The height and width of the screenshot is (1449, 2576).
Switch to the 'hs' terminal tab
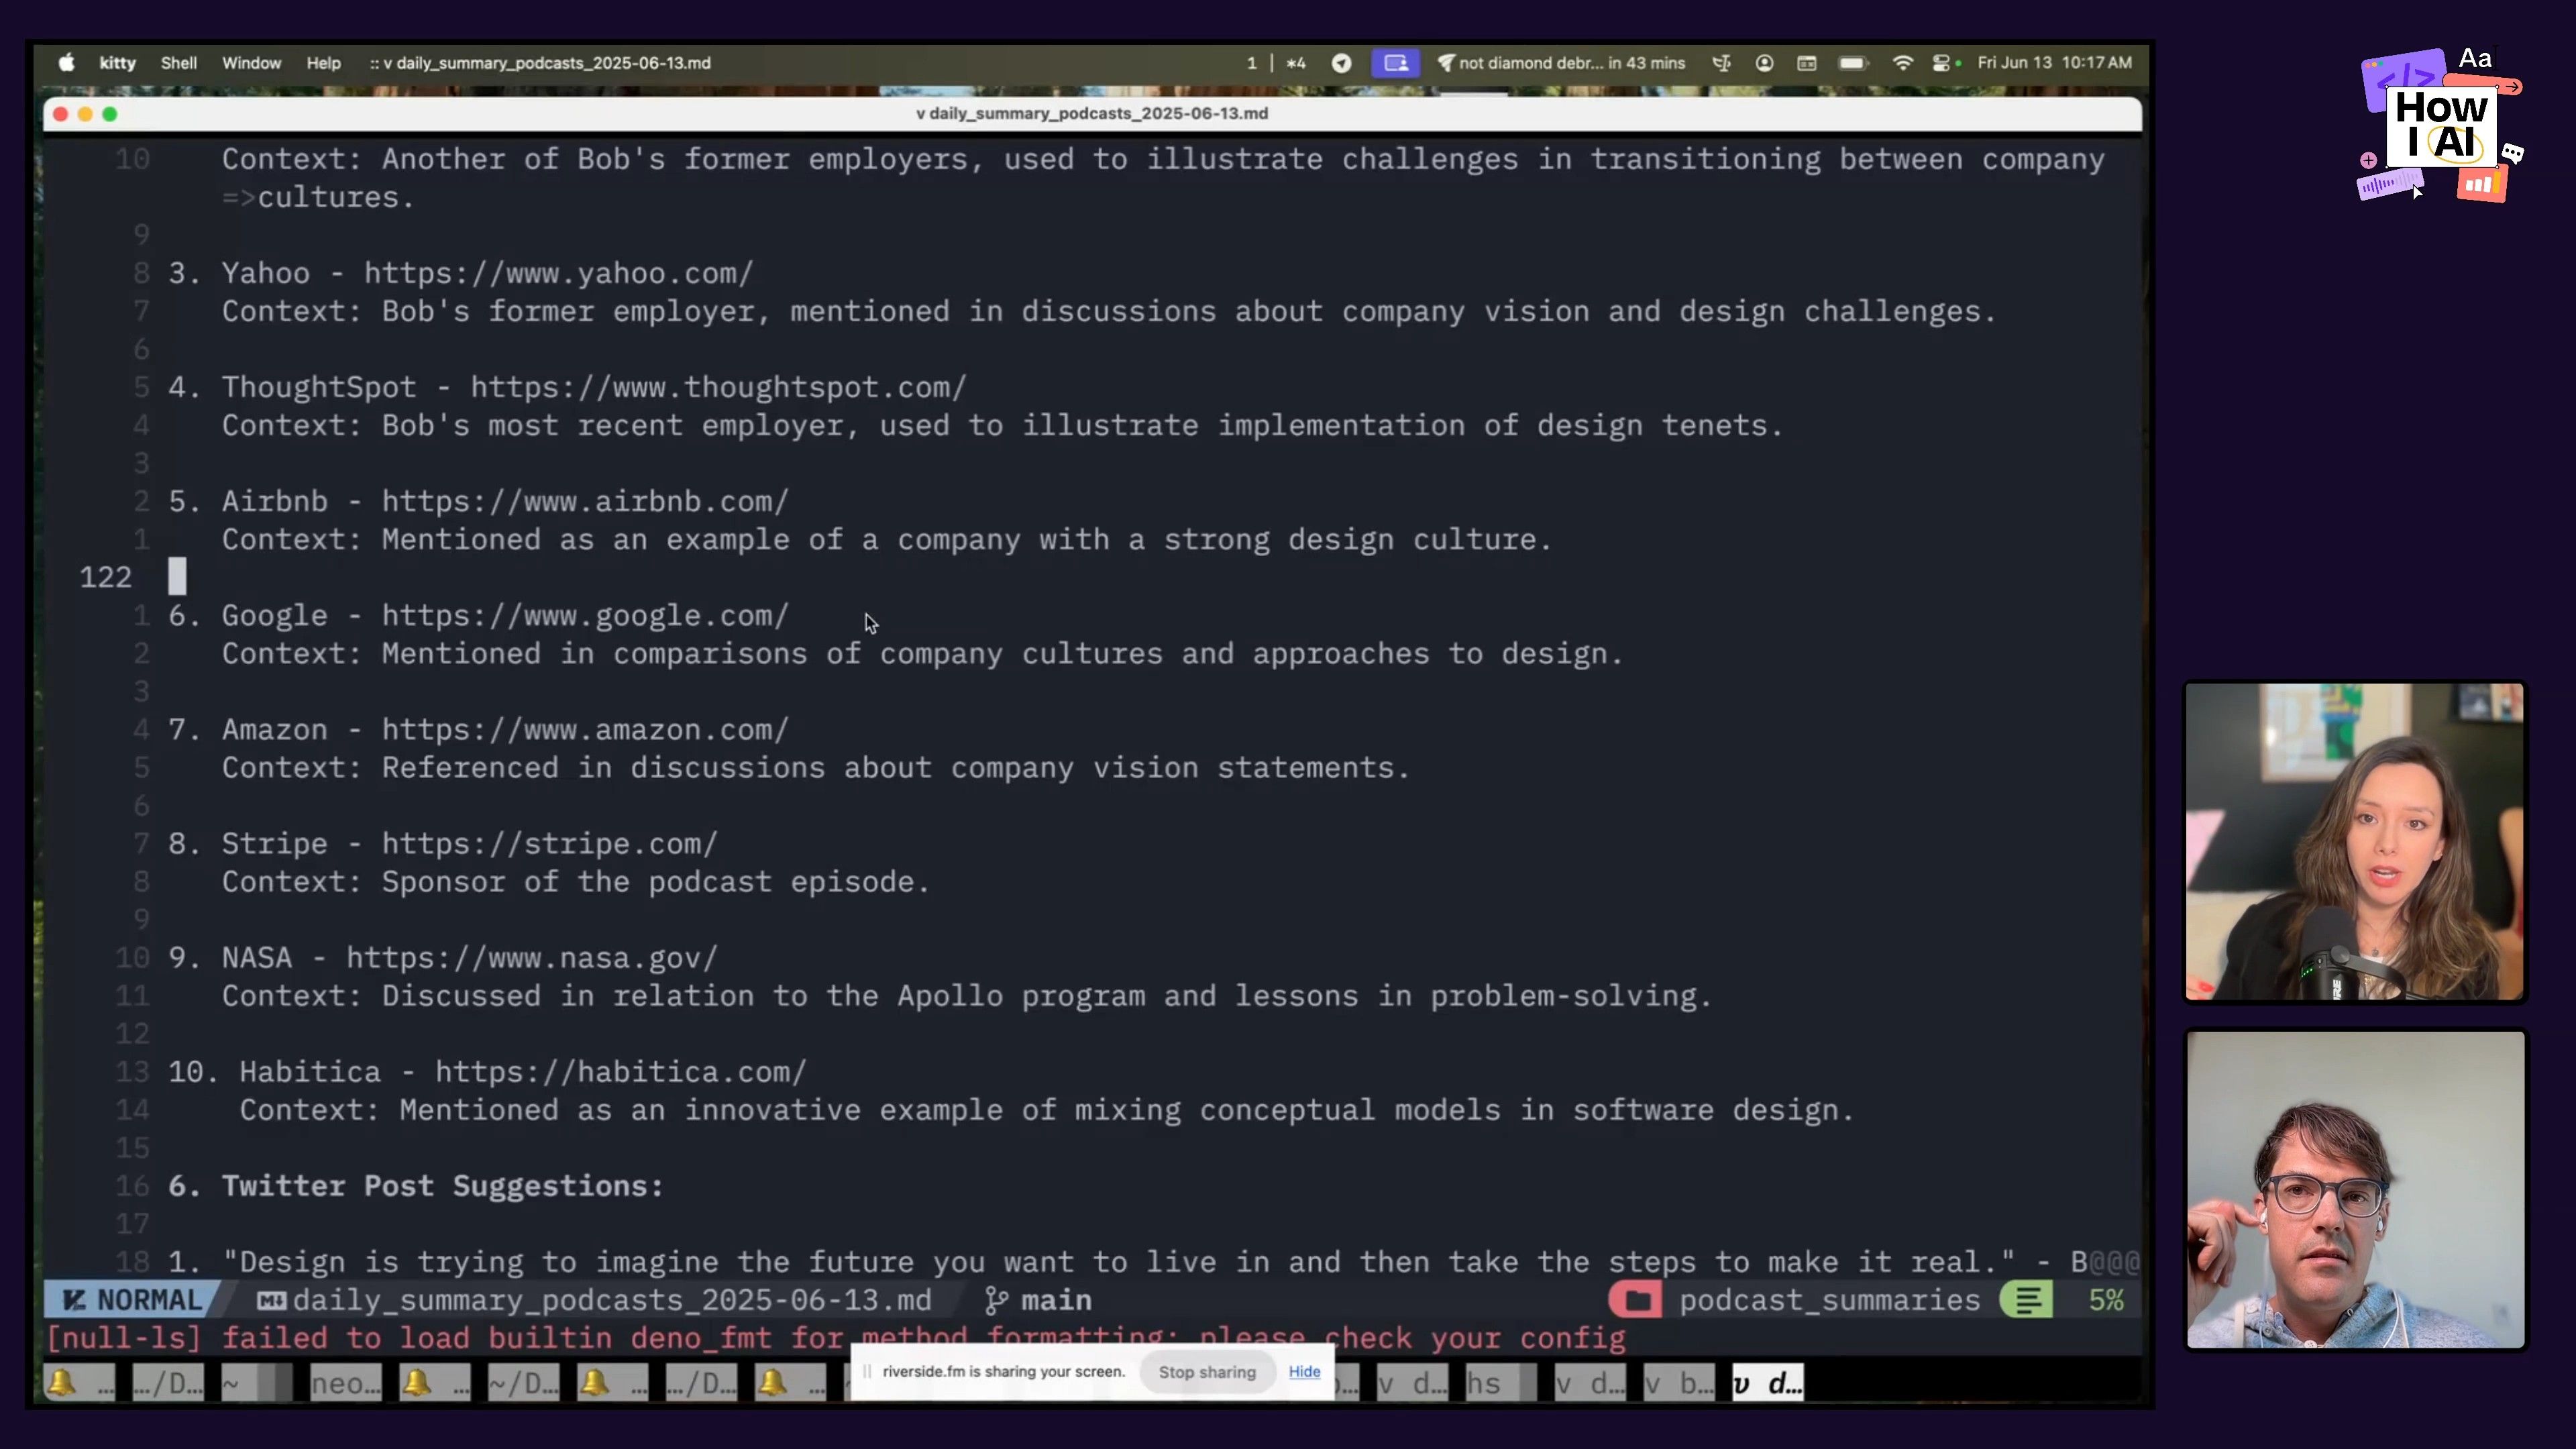(x=1500, y=1383)
